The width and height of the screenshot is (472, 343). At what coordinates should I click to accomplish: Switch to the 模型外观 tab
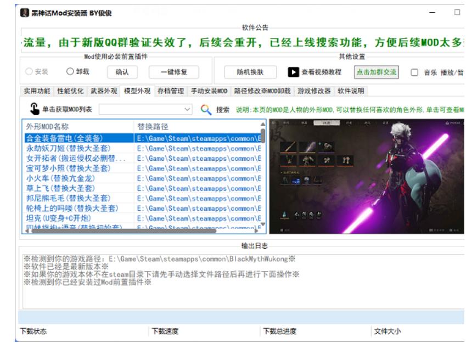click(137, 91)
